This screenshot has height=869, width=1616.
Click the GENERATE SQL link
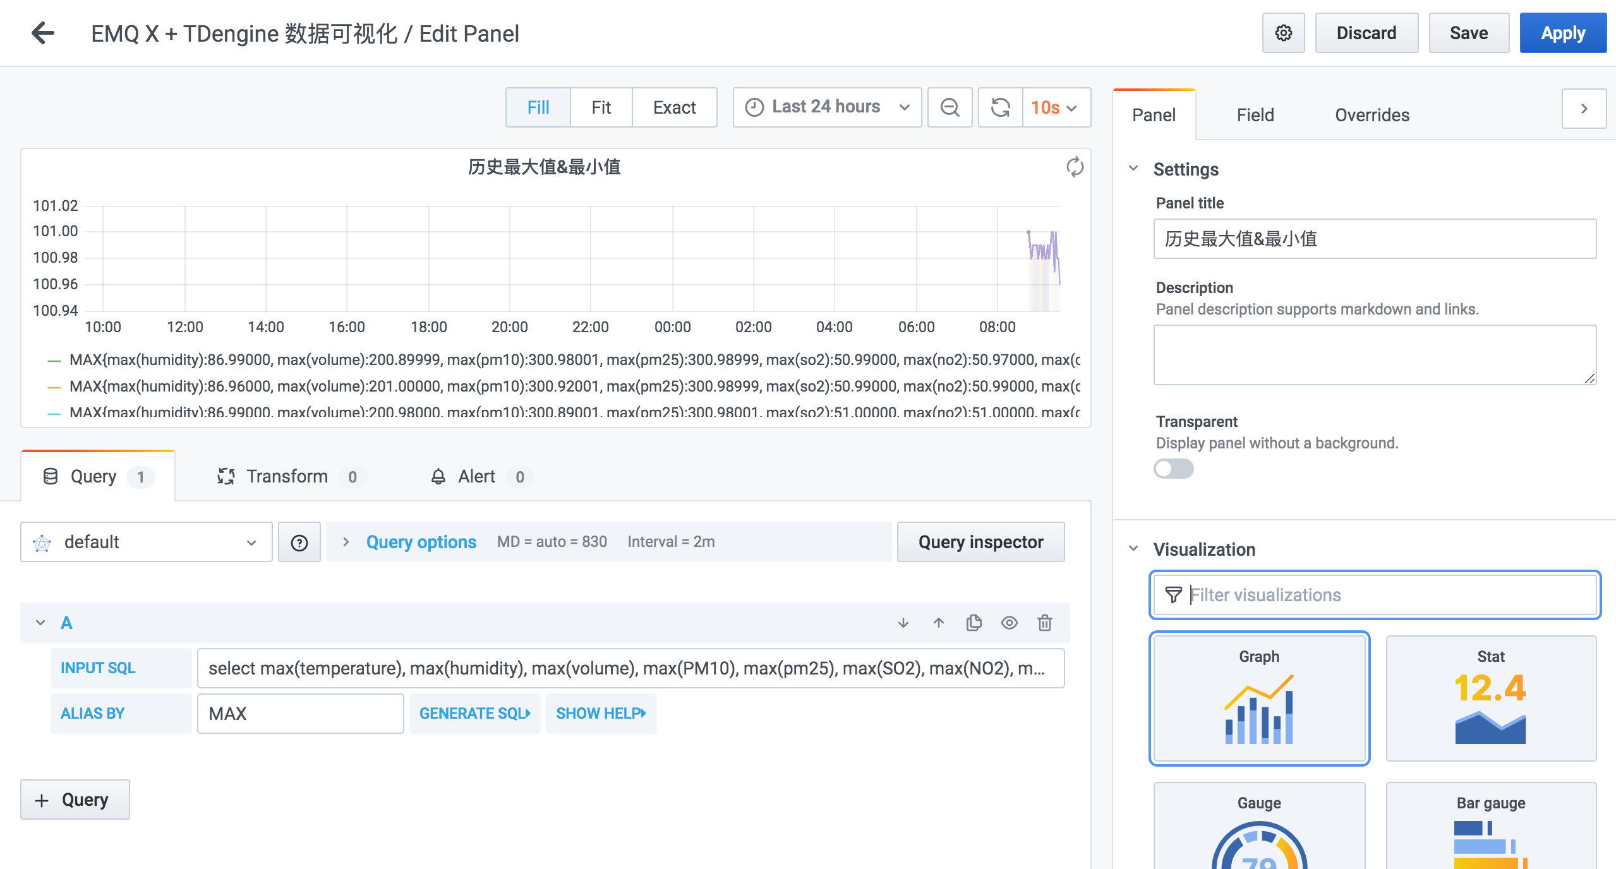[x=474, y=714]
